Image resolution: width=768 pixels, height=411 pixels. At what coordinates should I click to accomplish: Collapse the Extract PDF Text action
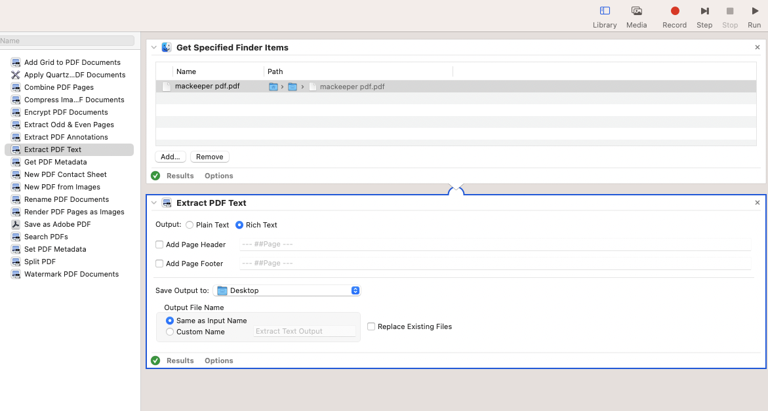(153, 203)
